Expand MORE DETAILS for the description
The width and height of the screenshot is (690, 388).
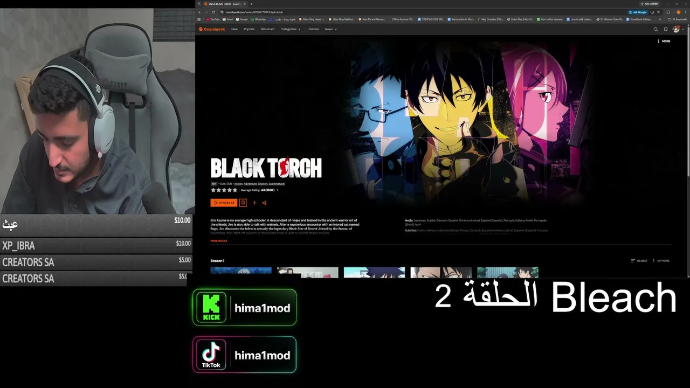pyautogui.click(x=219, y=241)
